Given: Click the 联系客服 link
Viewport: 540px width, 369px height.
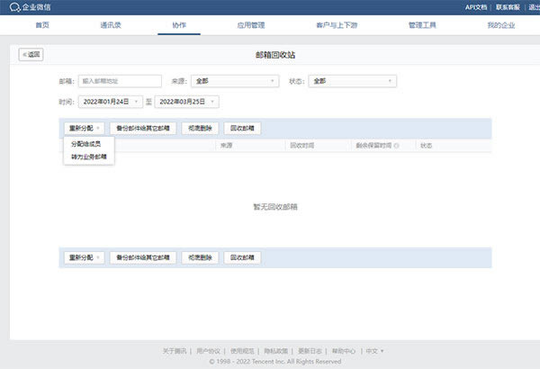Looking at the screenshot, I should (508, 7).
